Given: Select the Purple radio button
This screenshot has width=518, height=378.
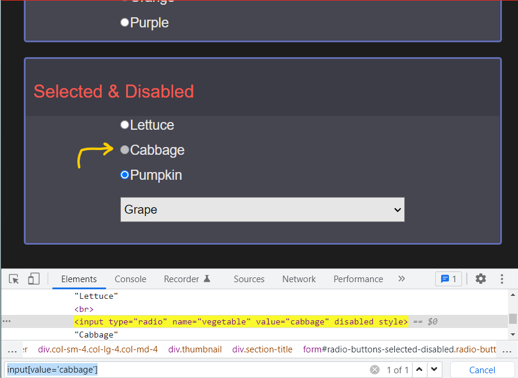Looking at the screenshot, I should 124,23.
